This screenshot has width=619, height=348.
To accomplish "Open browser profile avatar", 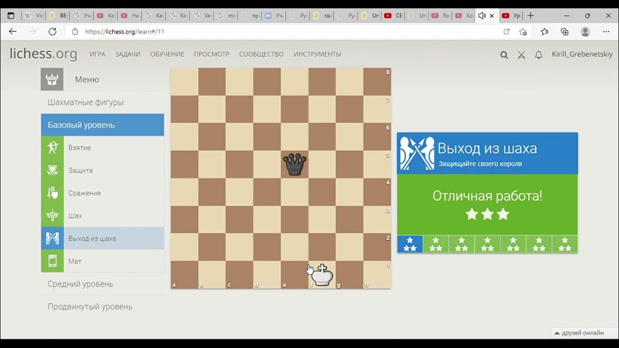I will point(585,31).
